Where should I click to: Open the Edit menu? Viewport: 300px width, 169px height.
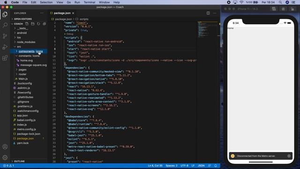pyautogui.click(x=33, y=2)
